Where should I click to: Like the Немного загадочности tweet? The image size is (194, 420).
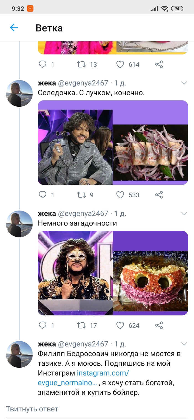(120, 325)
